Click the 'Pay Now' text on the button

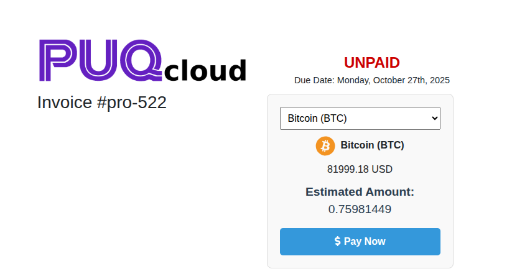click(365, 241)
